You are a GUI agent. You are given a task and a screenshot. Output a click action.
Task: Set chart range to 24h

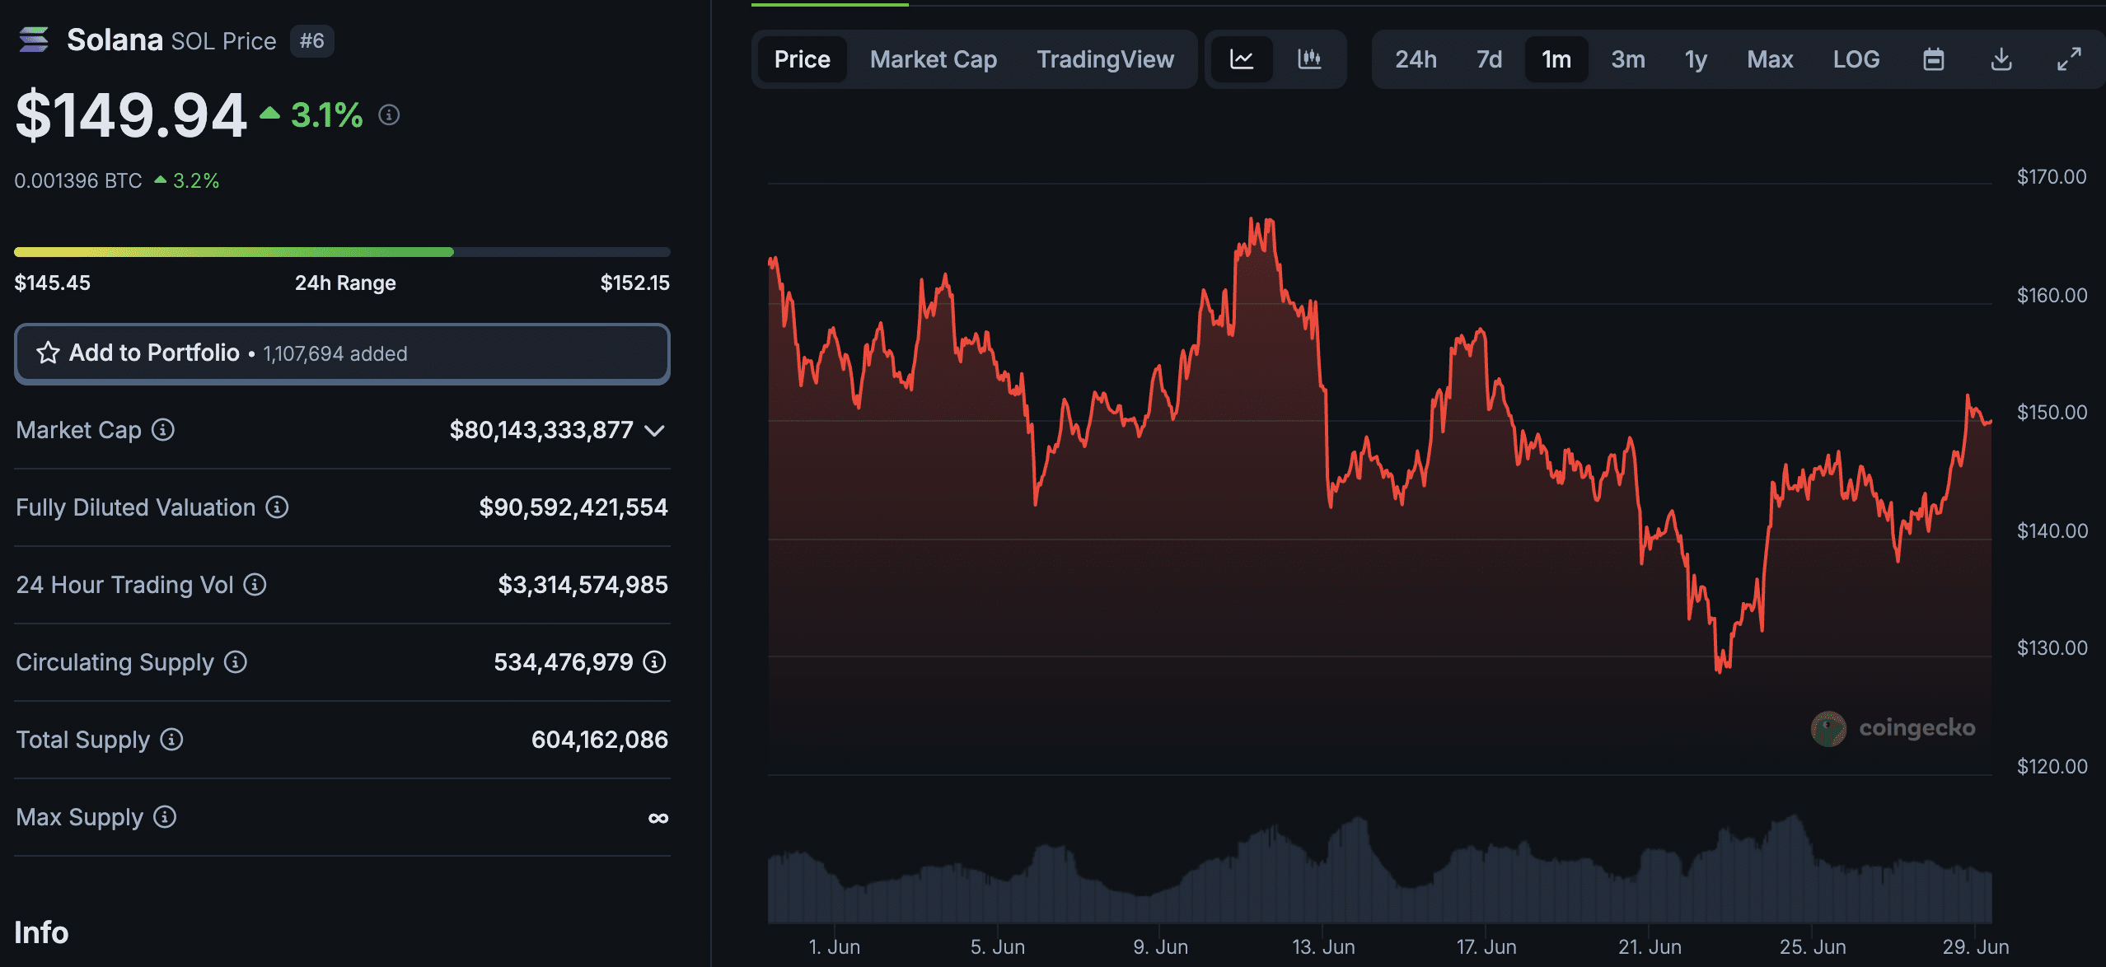1416,59
